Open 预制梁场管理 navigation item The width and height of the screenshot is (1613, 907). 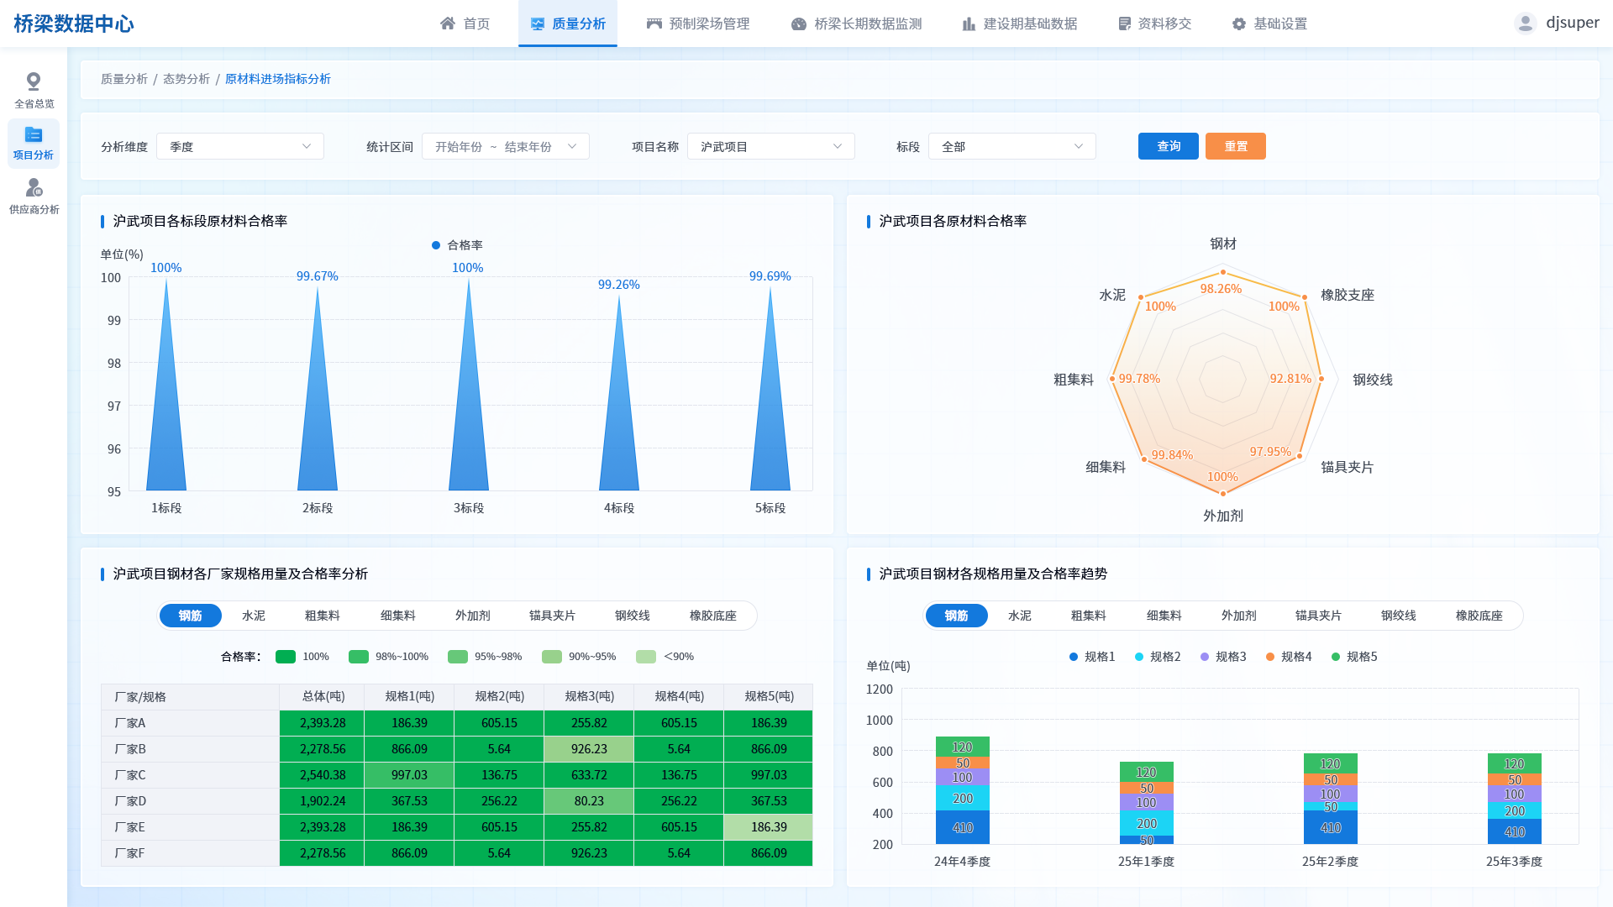click(698, 24)
